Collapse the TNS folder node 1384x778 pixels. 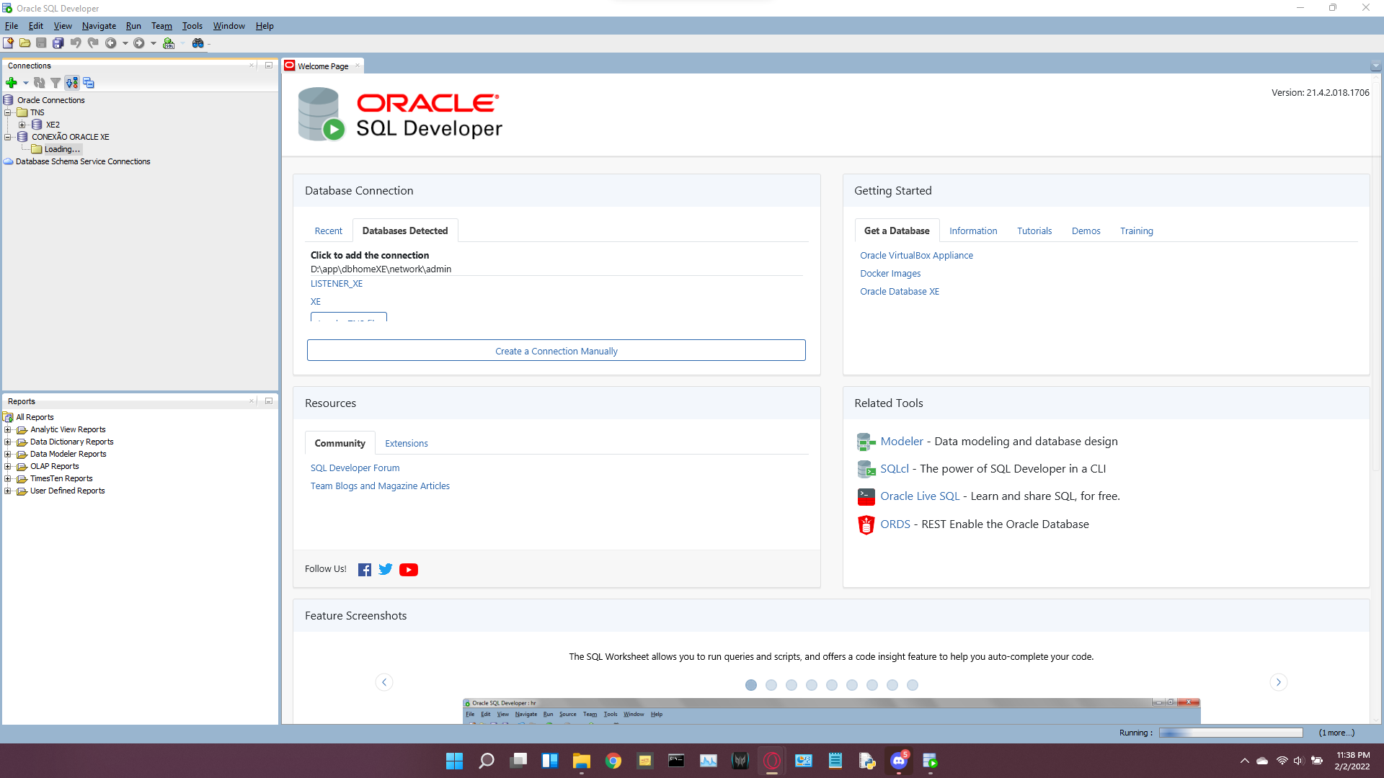tap(8, 112)
